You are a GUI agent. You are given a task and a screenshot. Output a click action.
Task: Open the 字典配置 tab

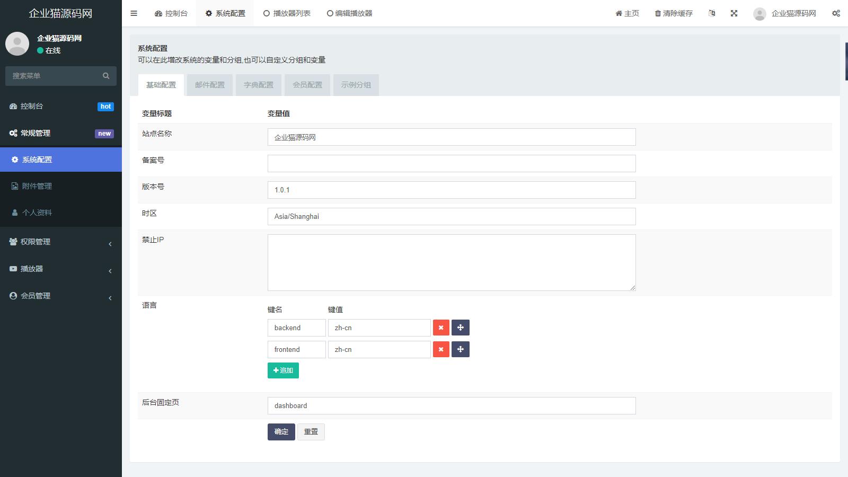[259, 85]
